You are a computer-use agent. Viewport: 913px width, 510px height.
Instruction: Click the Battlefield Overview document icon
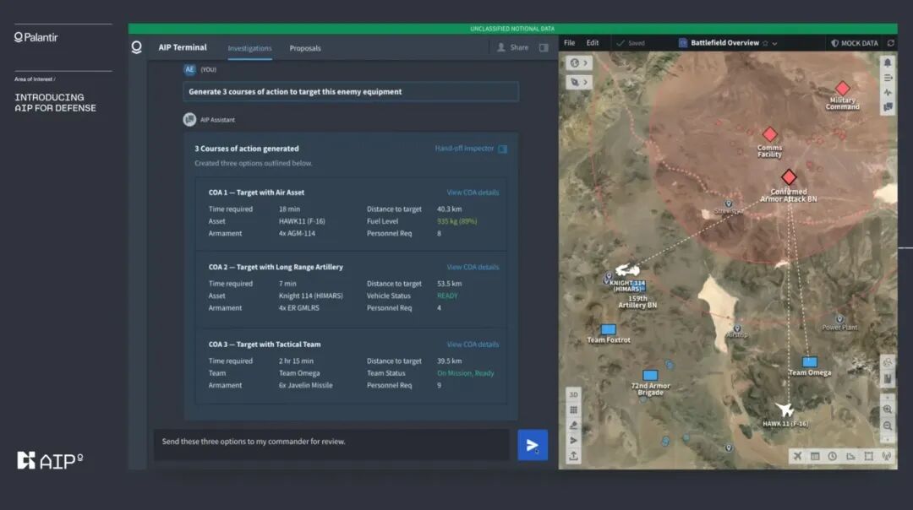point(683,43)
